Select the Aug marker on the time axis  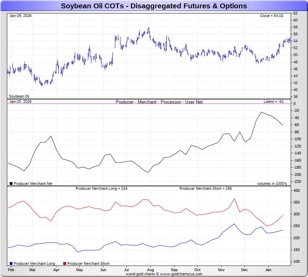pyautogui.click(x=150, y=269)
